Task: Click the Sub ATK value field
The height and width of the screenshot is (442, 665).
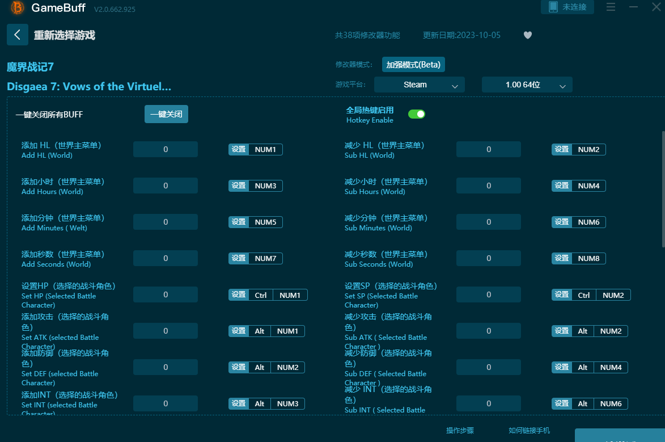Action: pos(489,331)
